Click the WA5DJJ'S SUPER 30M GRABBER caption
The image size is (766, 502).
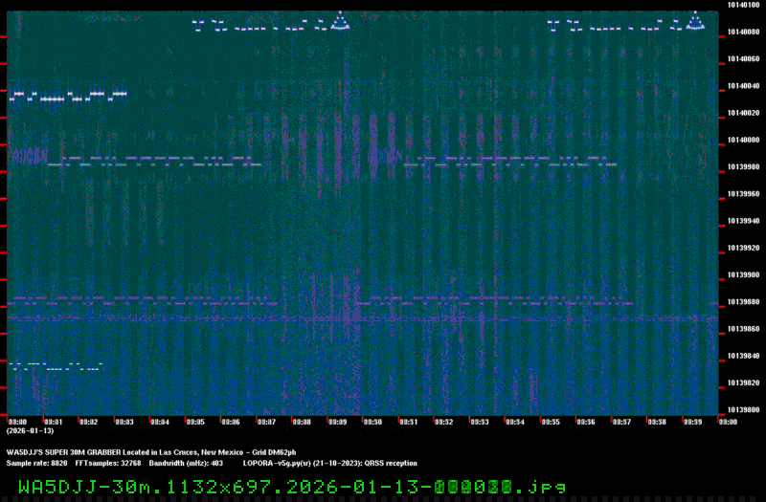tap(63, 452)
